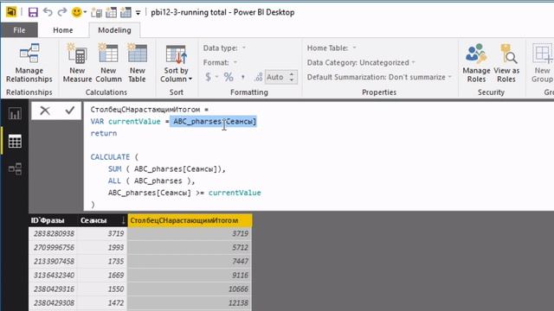Click the return keyword in formula

tap(104, 133)
